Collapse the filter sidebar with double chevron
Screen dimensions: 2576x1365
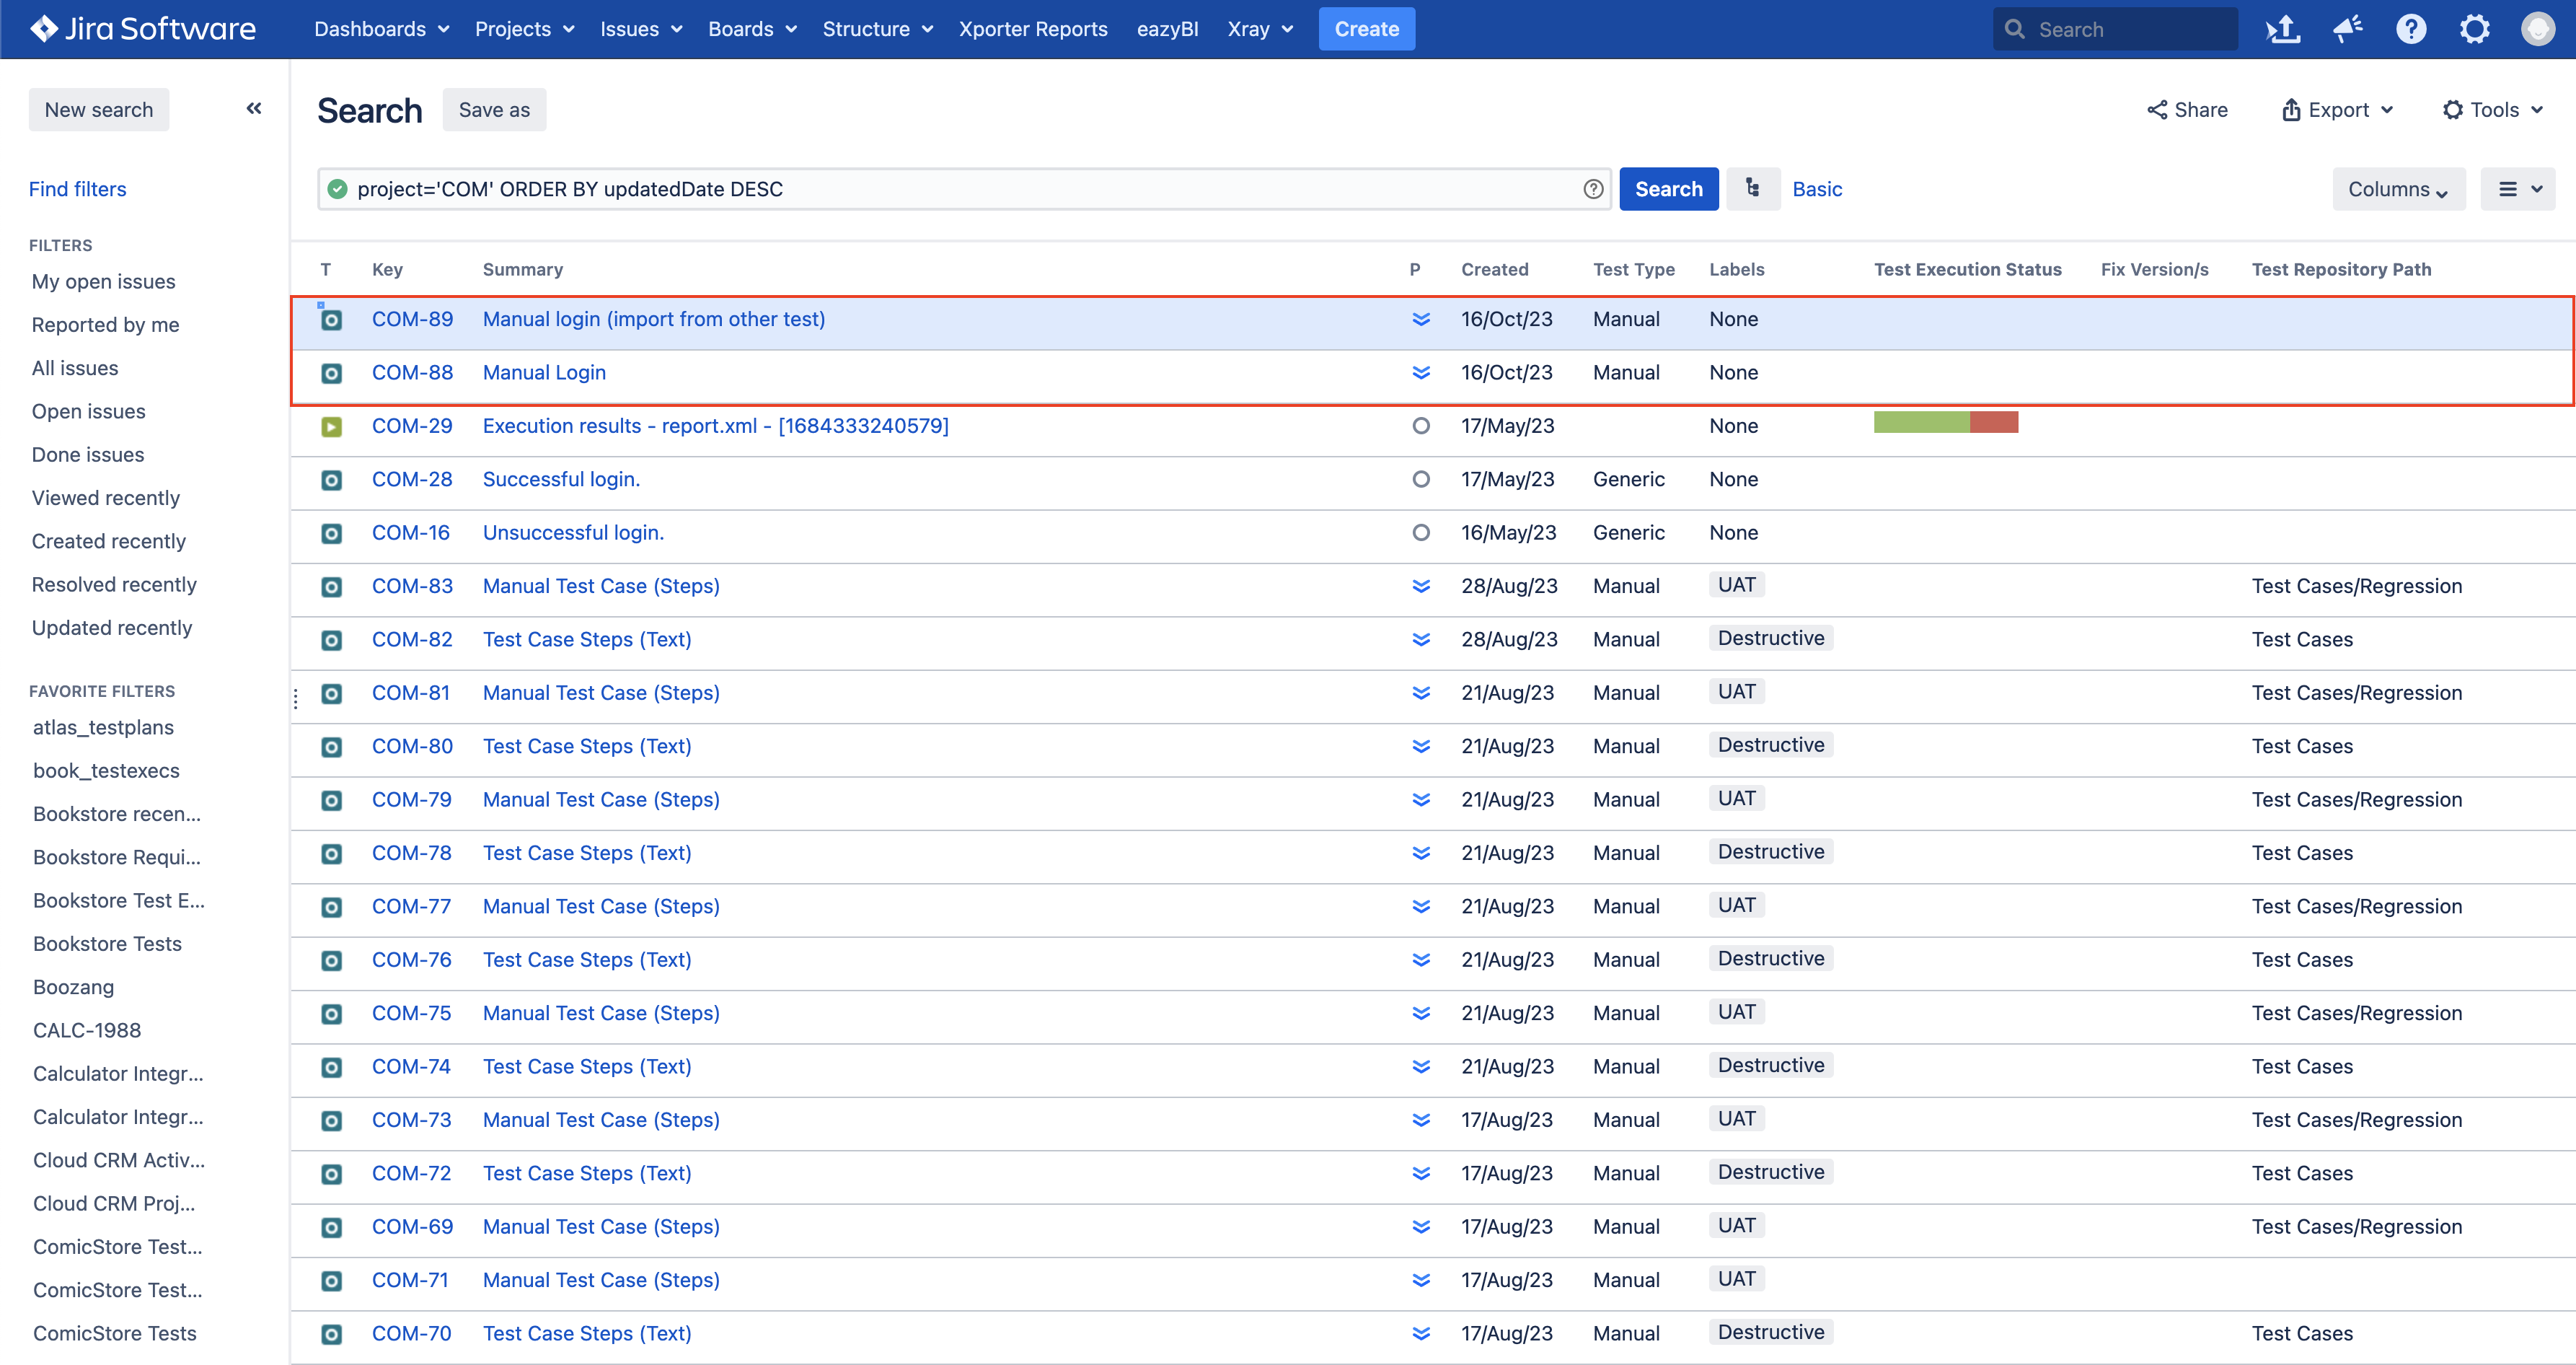[x=254, y=109]
